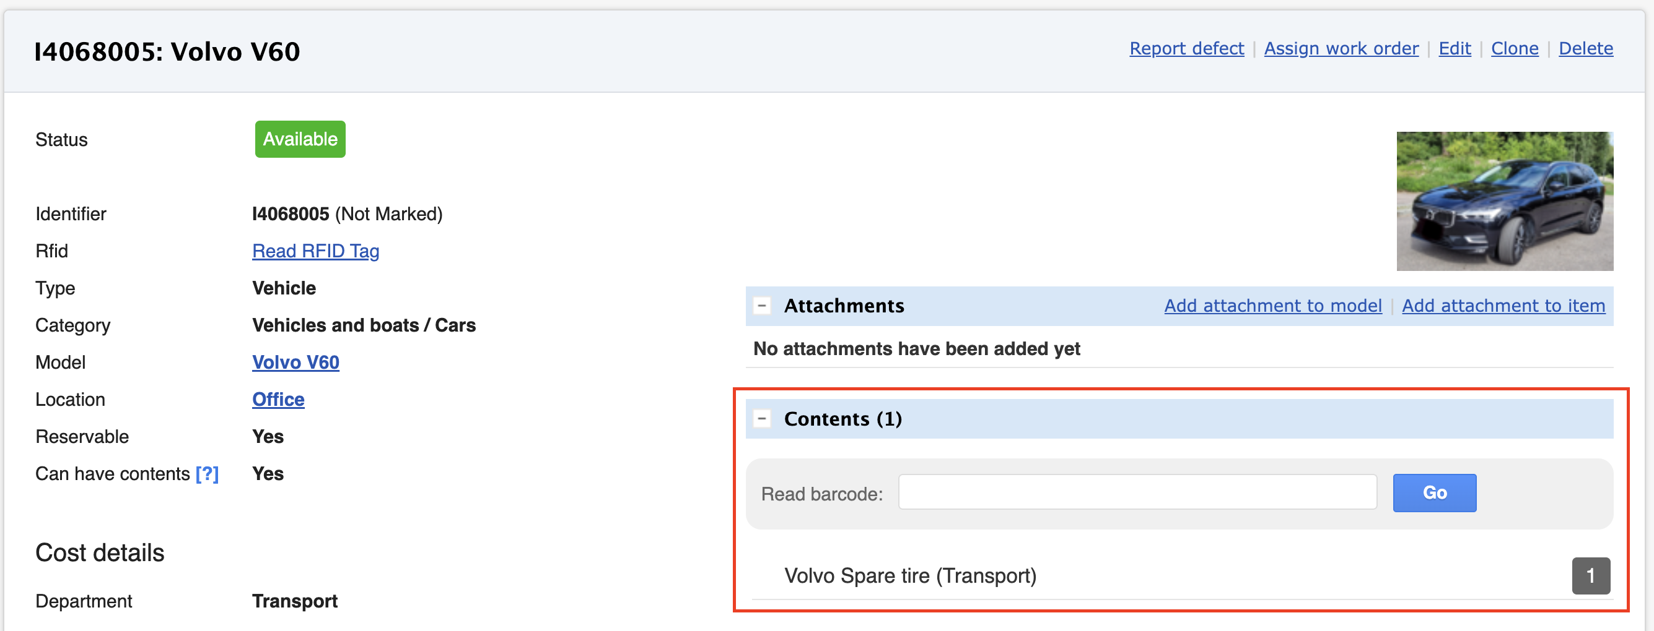The image size is (1654, 631).
Task: Edit this Volvo V60 item
Action: click(x=1454, y=49)
